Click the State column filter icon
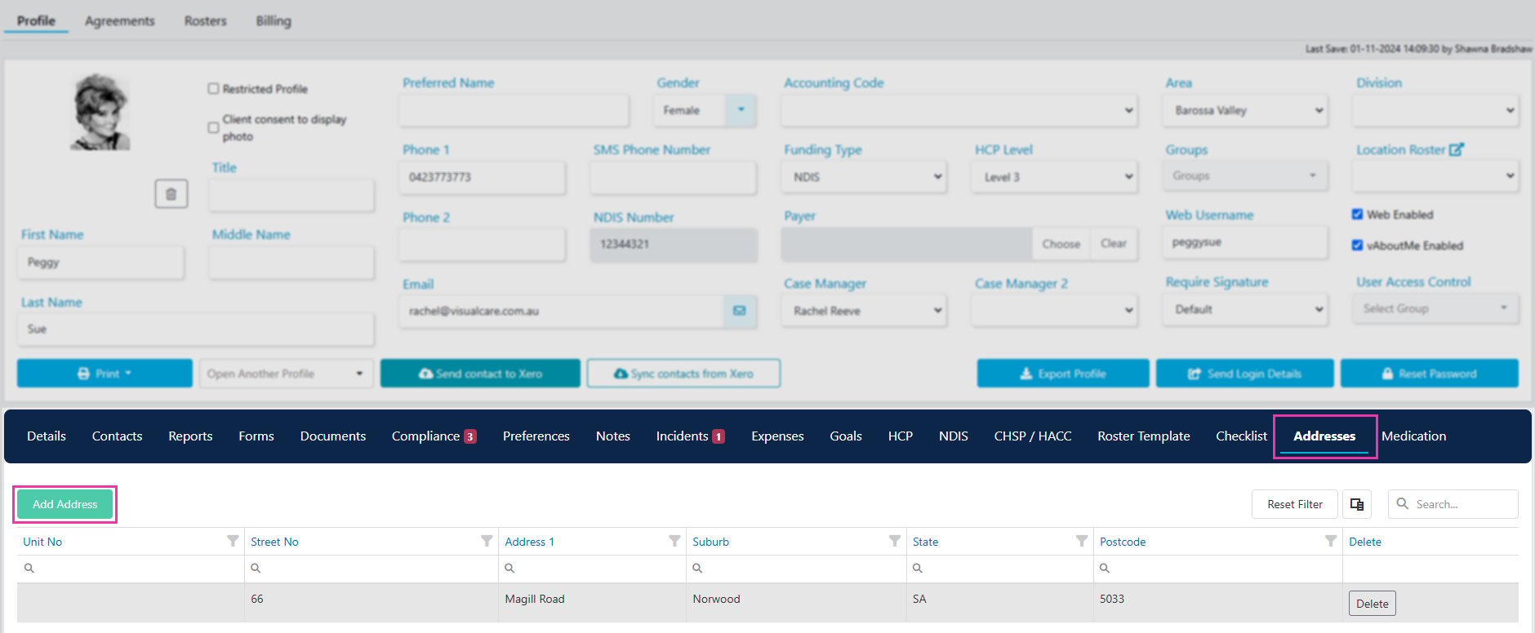The width and height of the screenshot is (1535, 633). pyautogui.click(x=1082, y=541)
